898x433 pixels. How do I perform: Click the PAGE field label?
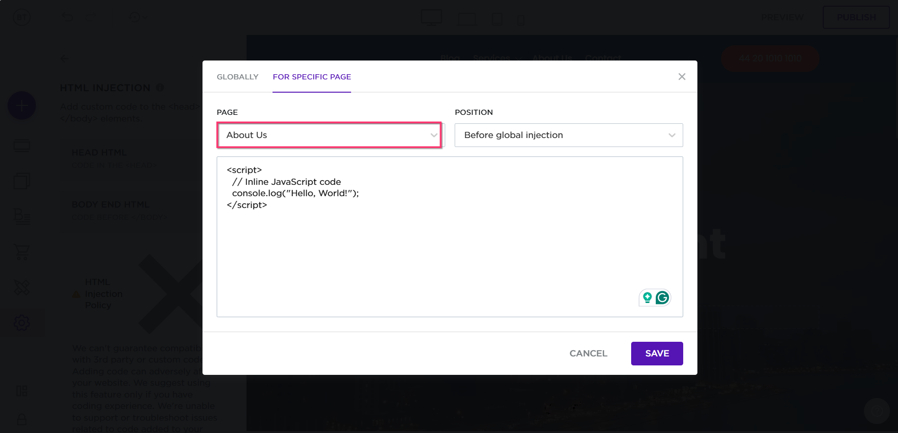tap(227, 112)
